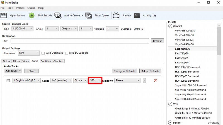Open the starting chapter dropdown
The width and height of the screenshot is (223, 125).
tap(86, 29)
